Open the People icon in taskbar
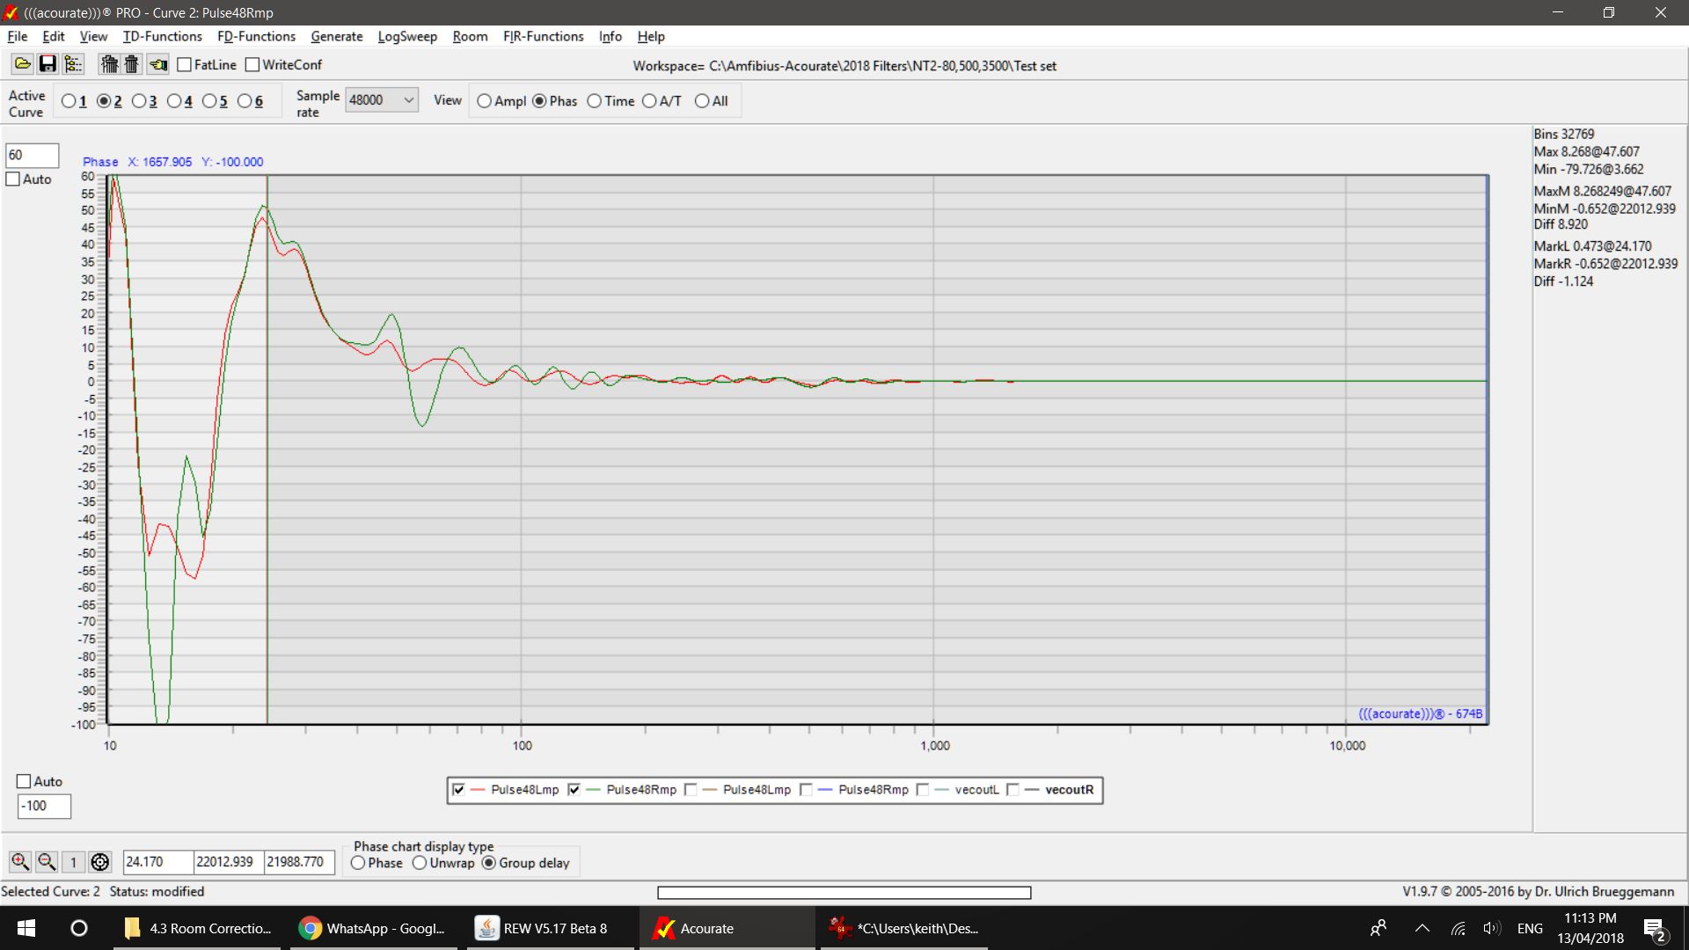Image resolution: width=1689 pixels, height=950 pixels. (1378, 928)
